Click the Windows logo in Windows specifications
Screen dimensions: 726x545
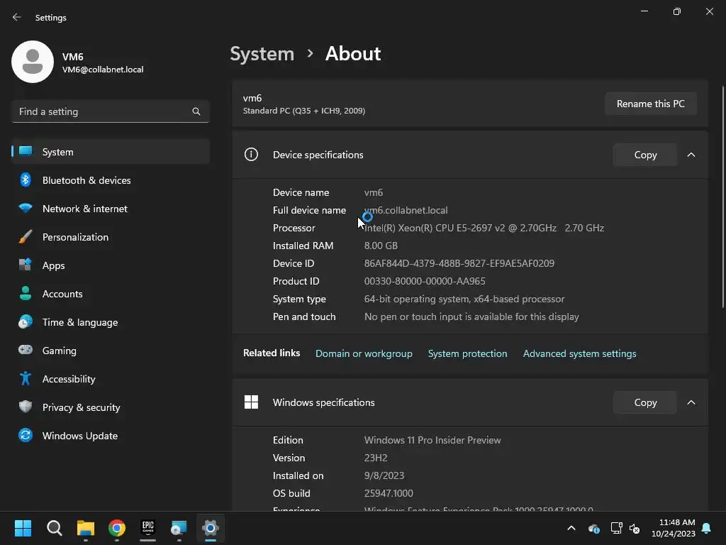tap(251, 402)
